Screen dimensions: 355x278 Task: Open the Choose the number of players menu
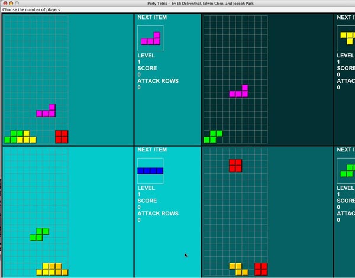tap(31, 9)
